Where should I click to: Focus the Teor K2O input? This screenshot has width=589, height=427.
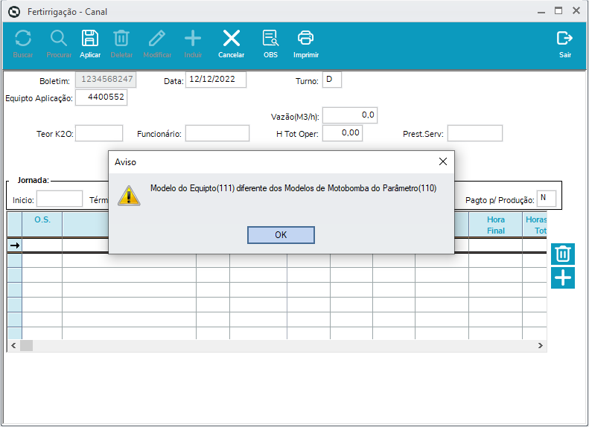pyautogui.click(x=99, y=133)
